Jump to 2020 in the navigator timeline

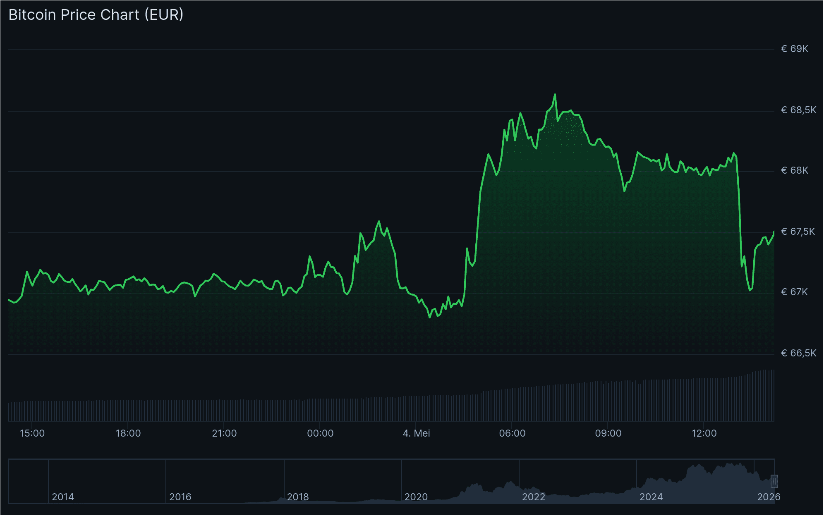click(x=416, y=497)
